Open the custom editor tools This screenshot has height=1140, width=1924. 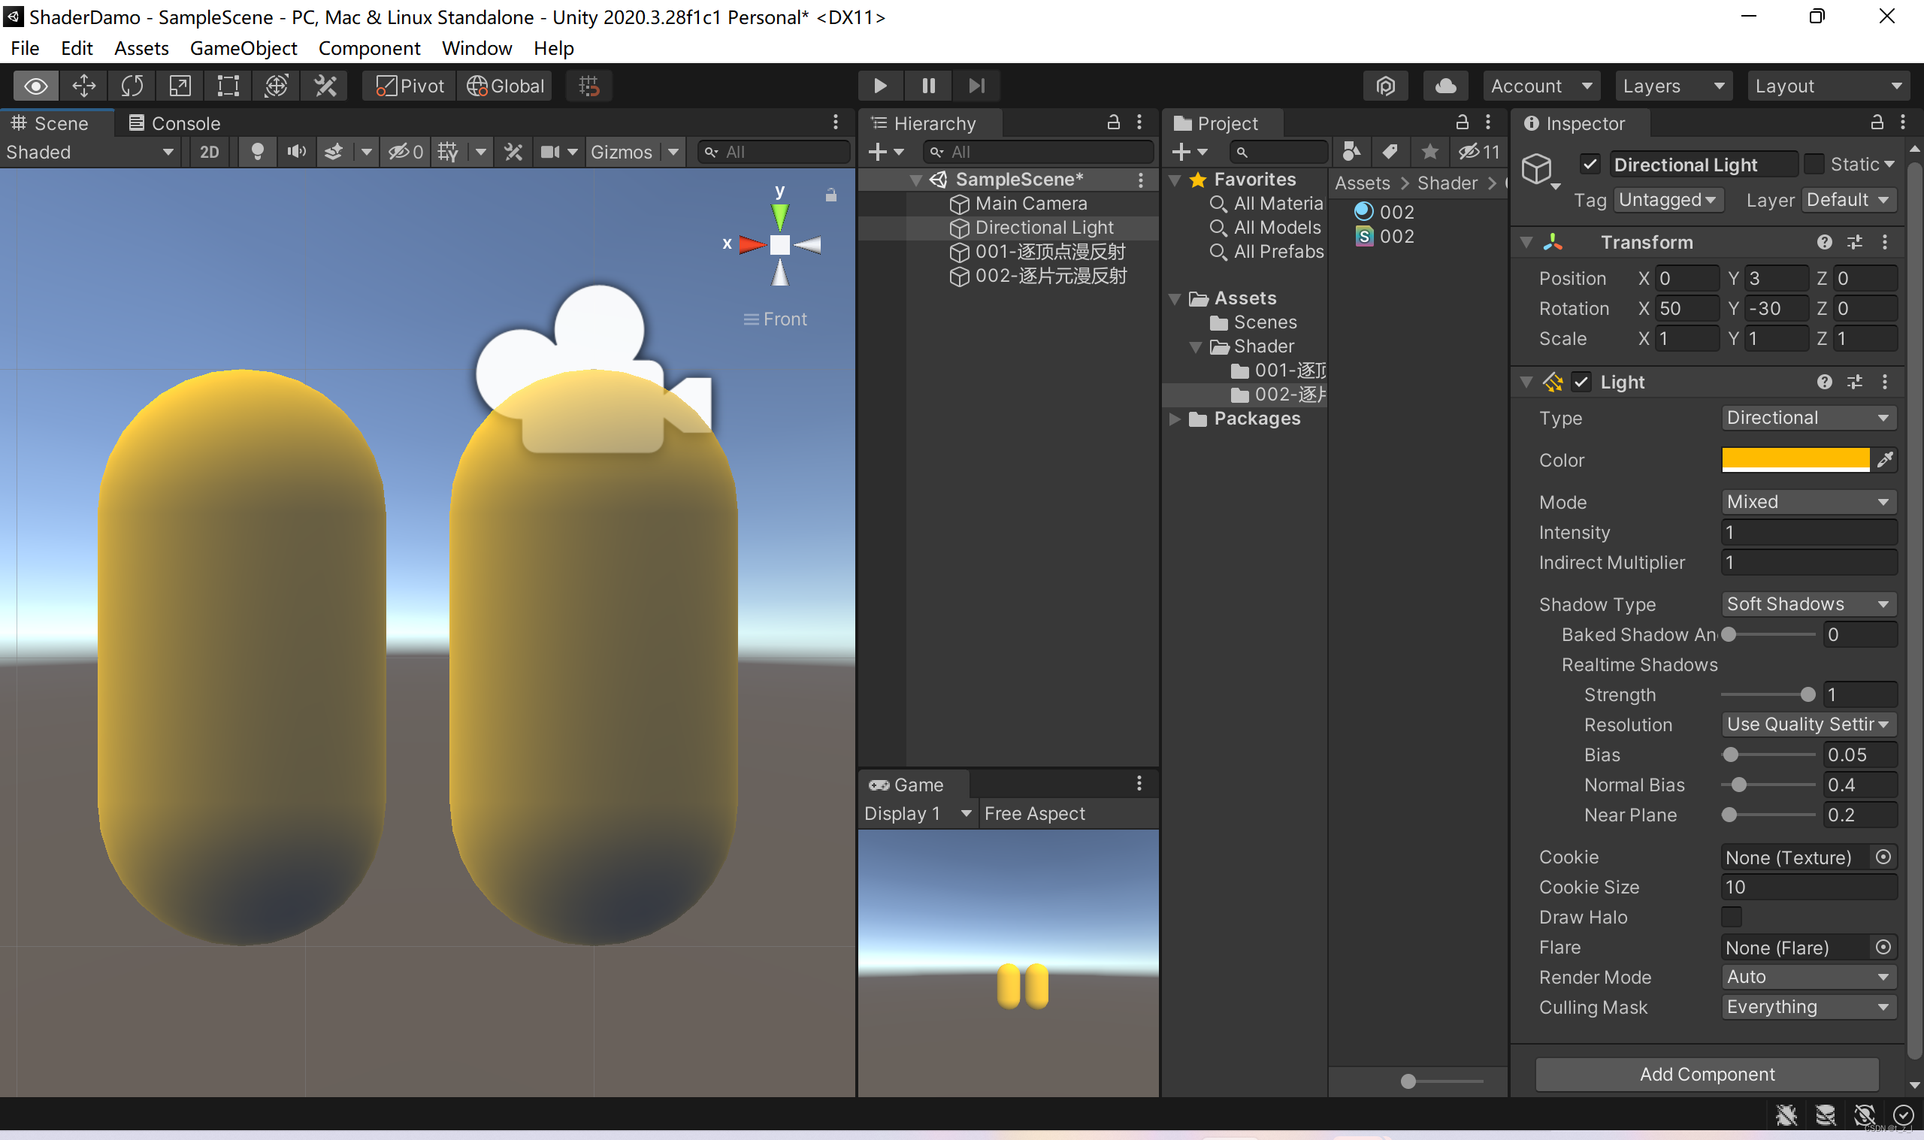pyautogui.click(x=325, y=86)
